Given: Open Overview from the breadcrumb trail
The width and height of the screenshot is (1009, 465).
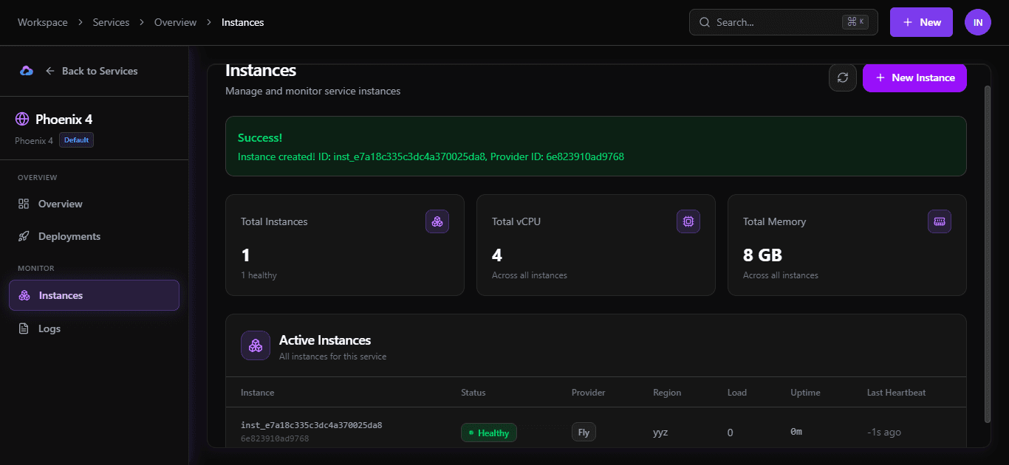Looking at the screenshot, I should (175, 22).
